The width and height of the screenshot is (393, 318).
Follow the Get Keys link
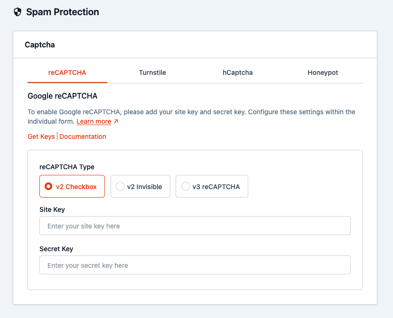(41, 136)
